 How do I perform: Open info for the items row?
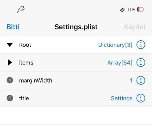coord(141,63)
